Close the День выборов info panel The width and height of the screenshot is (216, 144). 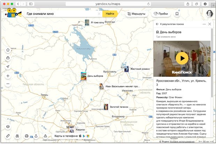pos(210,24)
